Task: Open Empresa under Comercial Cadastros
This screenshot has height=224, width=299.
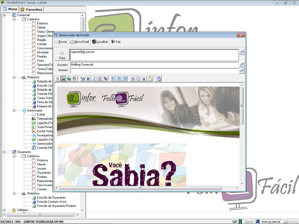Action: coord(42,23)
